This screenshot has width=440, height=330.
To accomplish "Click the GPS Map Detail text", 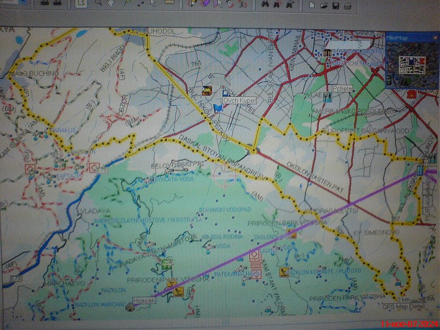I will (403, 307).
